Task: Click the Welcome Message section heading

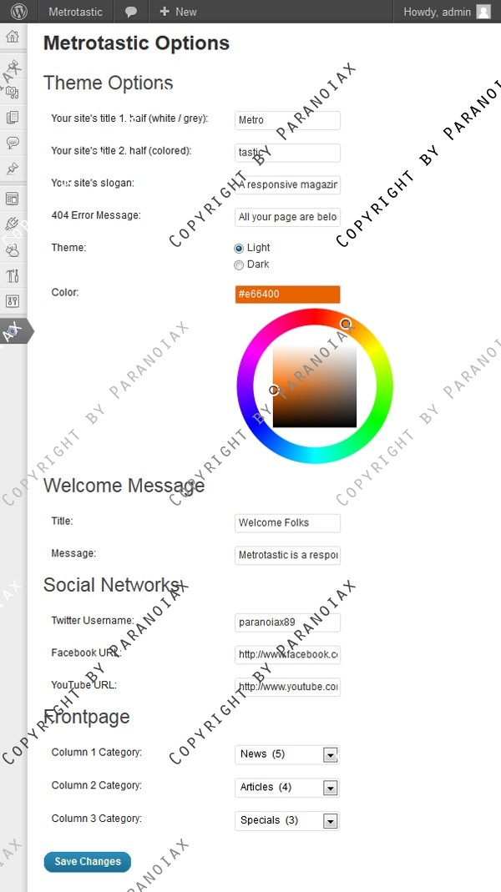Action: pos(124,486)
